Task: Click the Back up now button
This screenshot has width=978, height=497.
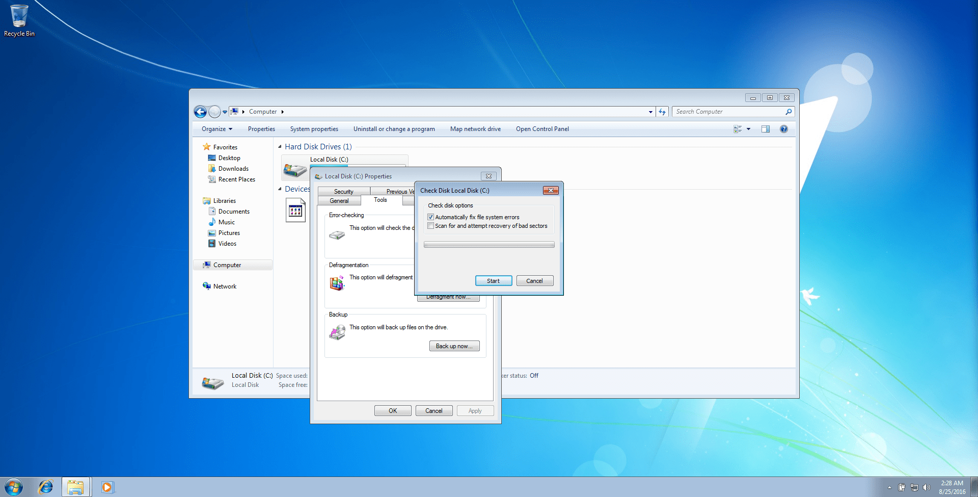Action: [454, 346]
